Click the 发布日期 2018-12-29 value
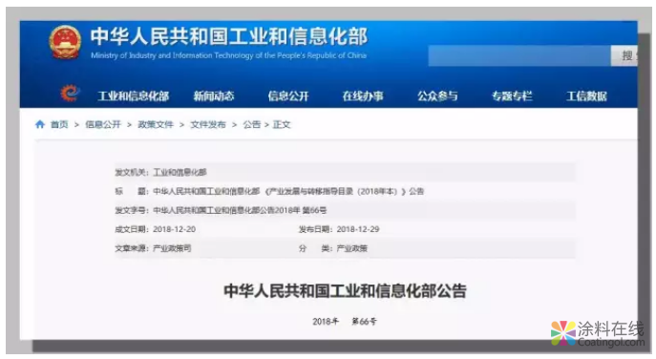The height and width of the screenshot is (359, 656). (358, 229)
